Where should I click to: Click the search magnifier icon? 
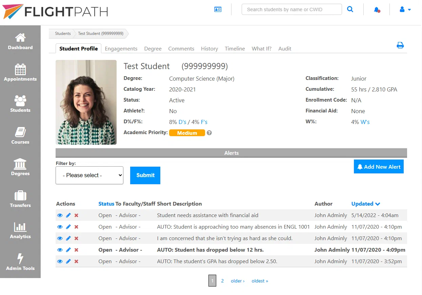(x=350, y=9)
